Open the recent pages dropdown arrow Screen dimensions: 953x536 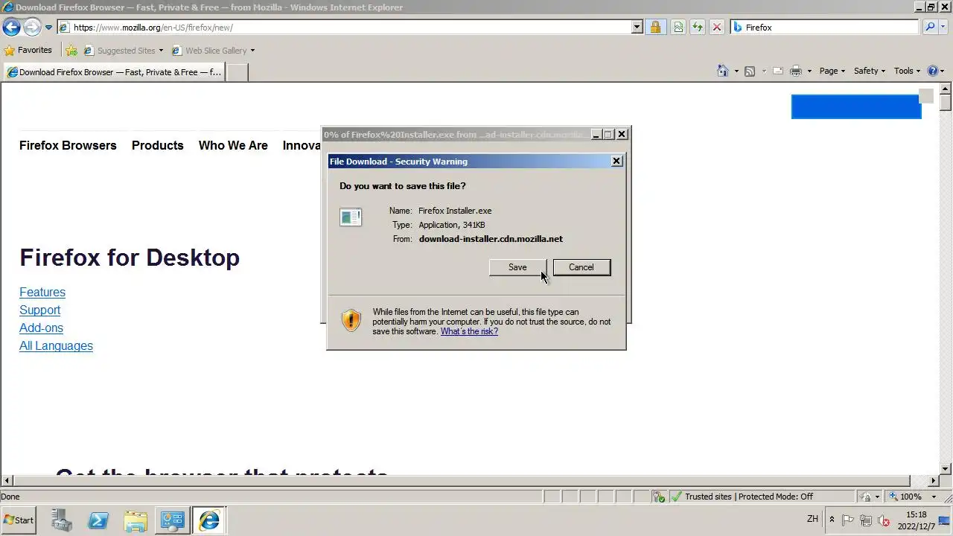coord(48,28)
